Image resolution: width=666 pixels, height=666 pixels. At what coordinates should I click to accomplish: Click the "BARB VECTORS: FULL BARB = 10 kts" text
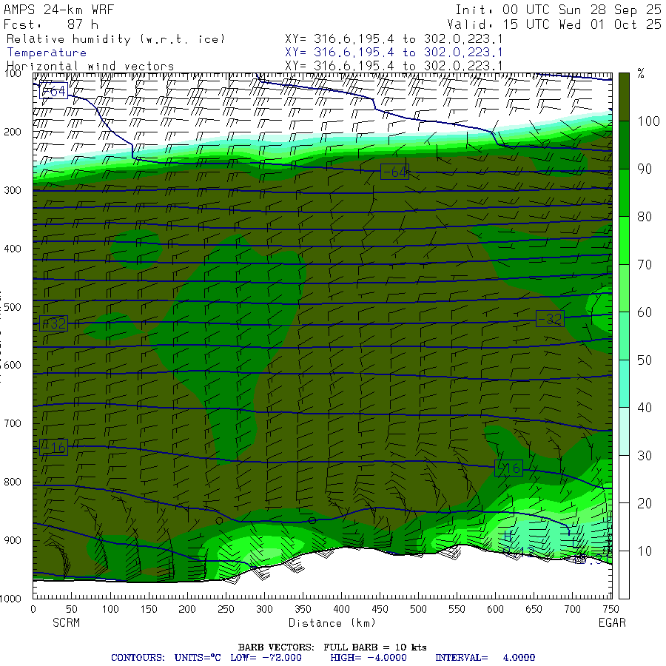click(x=332, y=647)
